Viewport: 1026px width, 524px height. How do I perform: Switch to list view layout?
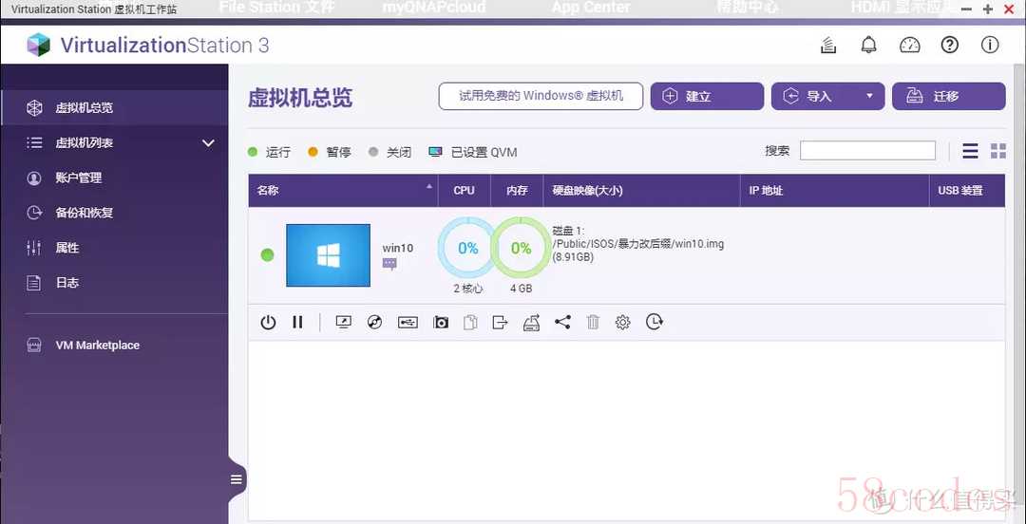[x=970, y=151]
